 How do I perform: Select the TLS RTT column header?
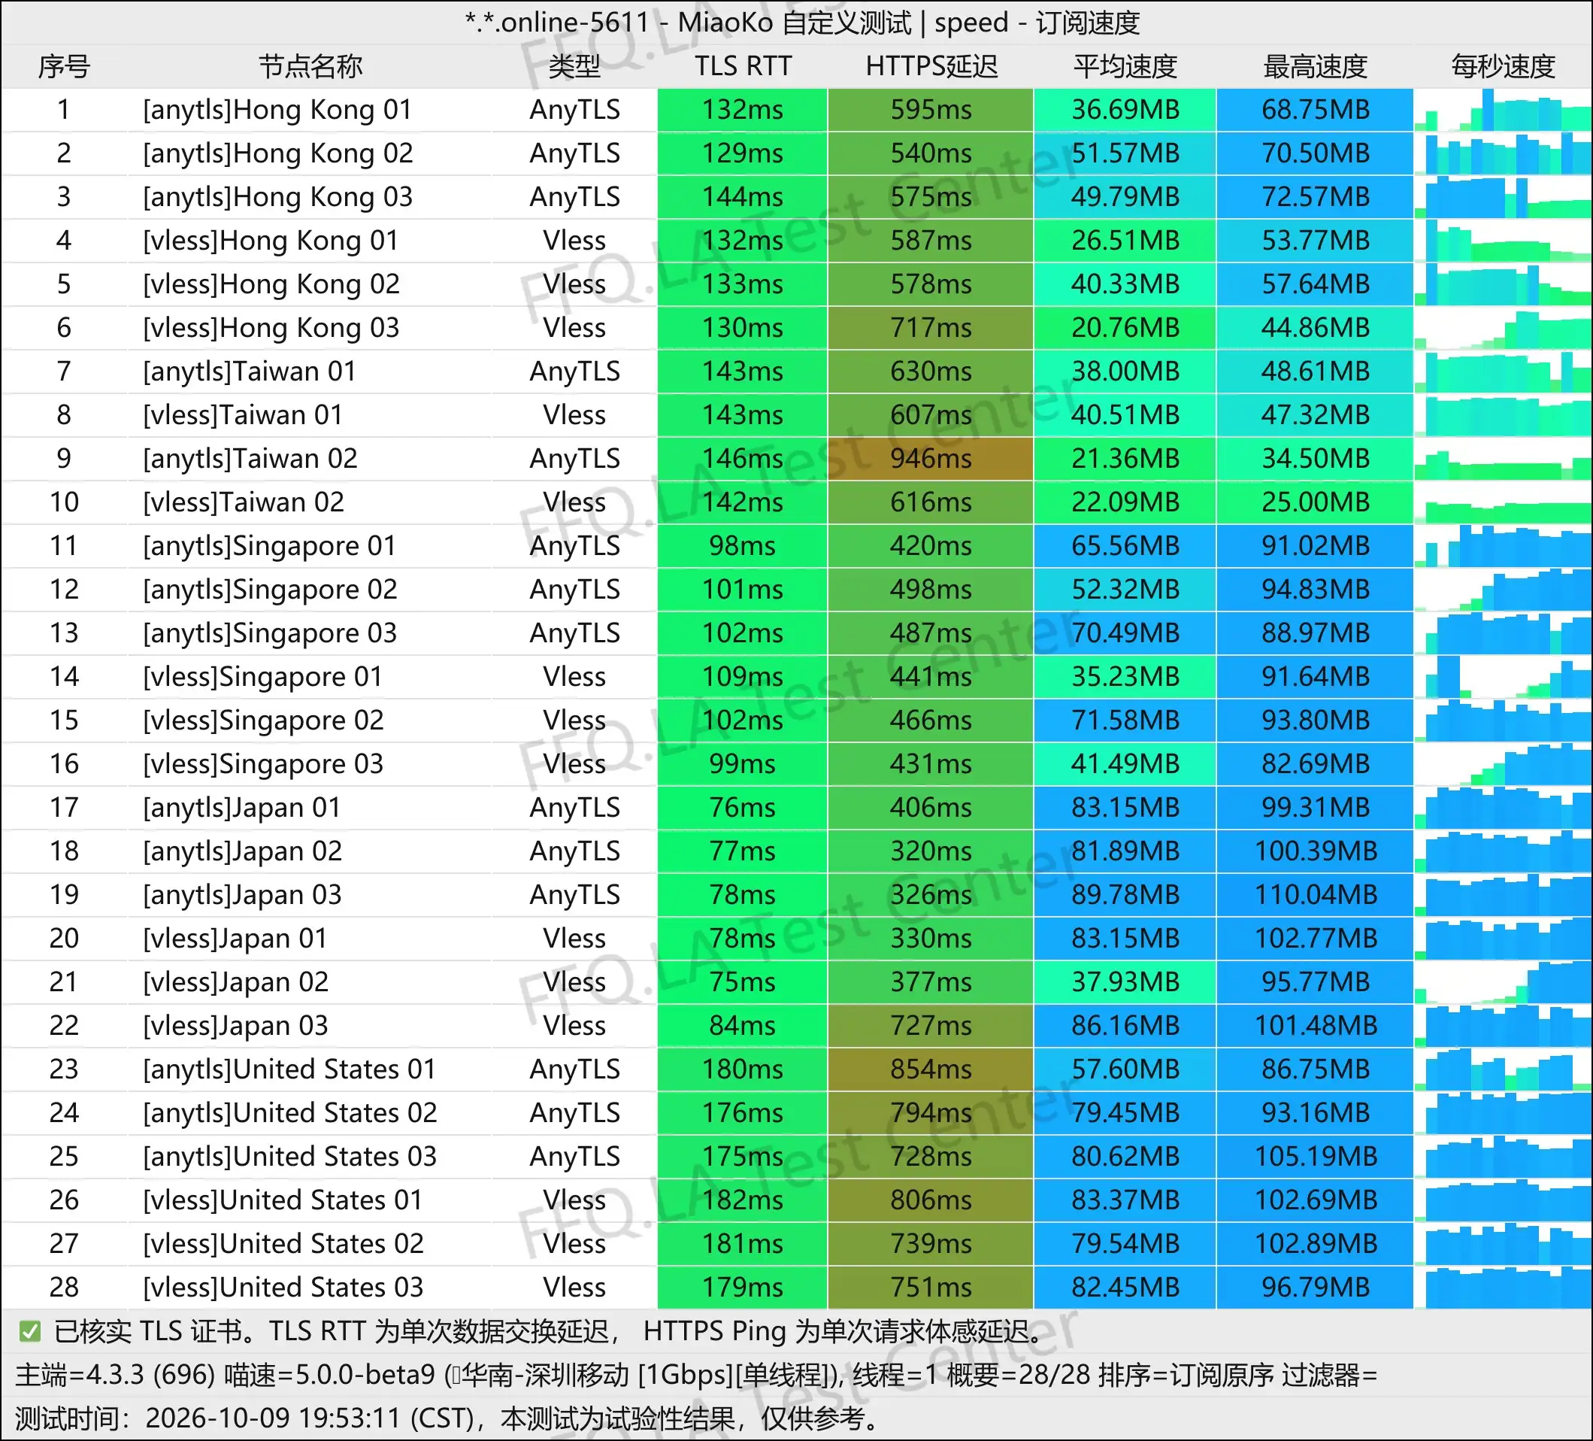(743, 66)
